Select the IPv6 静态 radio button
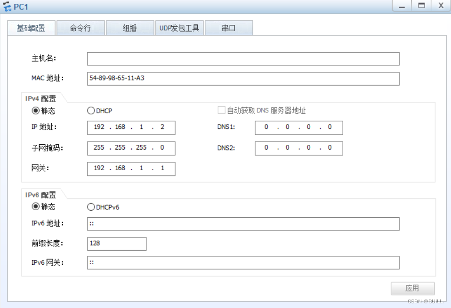The image size is (451, 308). [36, 206]
